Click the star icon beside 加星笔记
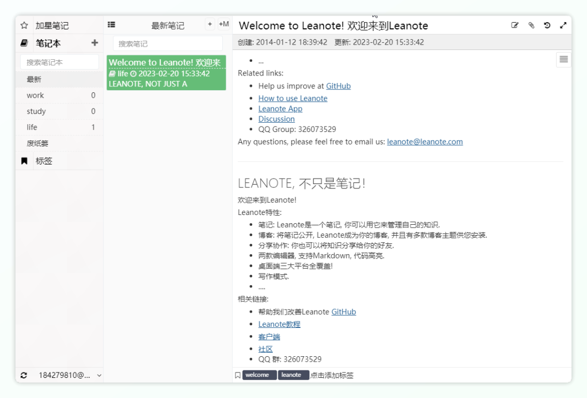 tap(24, 26)
